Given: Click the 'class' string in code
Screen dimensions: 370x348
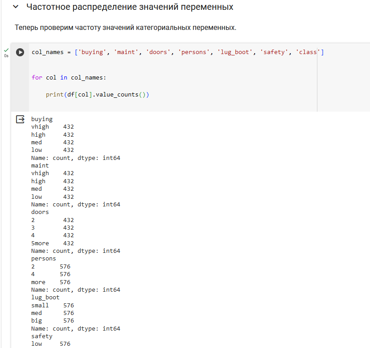Looking at the screenshot, I should click(x=308, y=52).
